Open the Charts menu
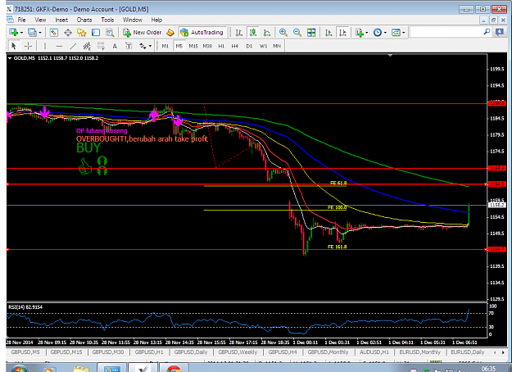This screenshot has width=512, height=372. (x=84, y=20)
